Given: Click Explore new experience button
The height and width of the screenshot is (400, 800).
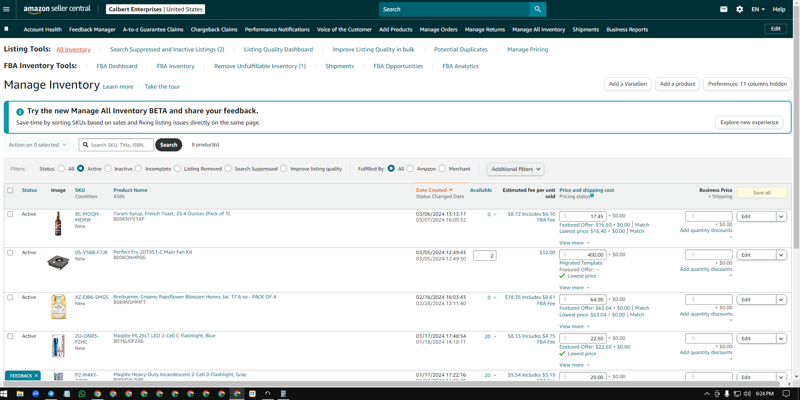Looking at the screenshot, I should (x=749, y=122).
